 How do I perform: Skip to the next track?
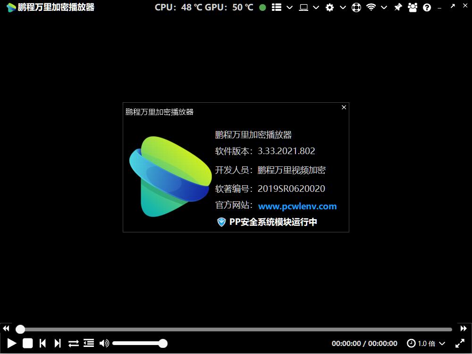pos(58,343)
